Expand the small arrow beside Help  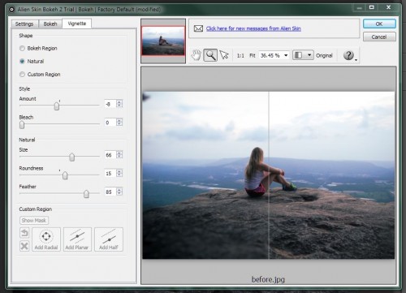356,60
